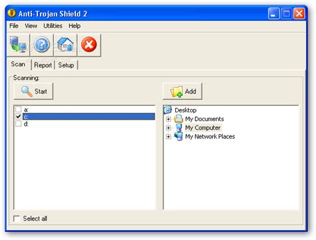Select the d: drive row text

[x=26, y=124]
